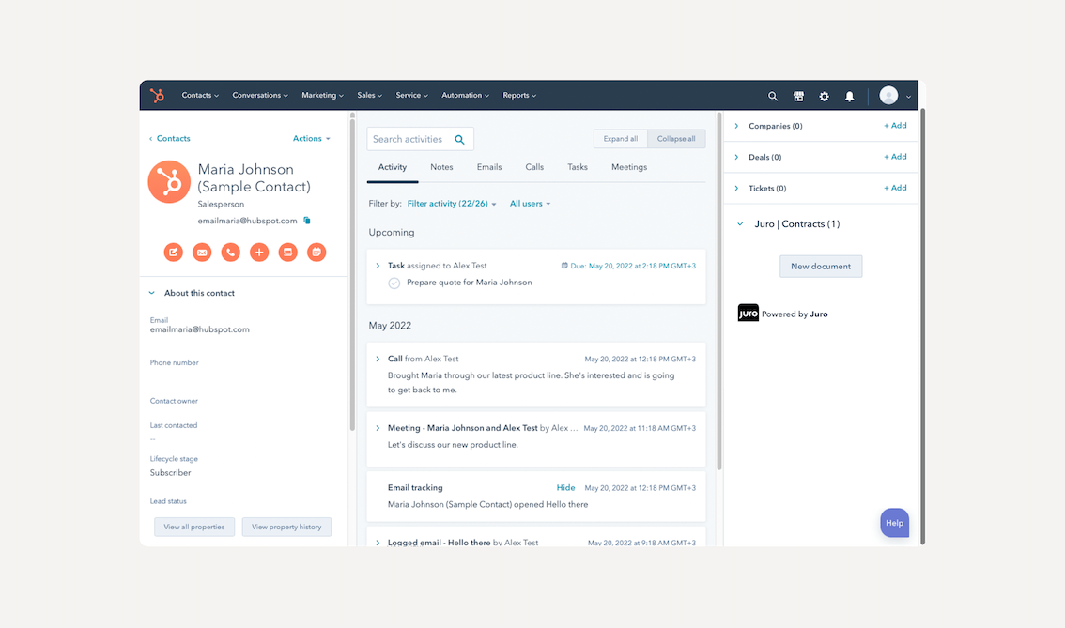Image resolution: width=1065 pixels, height=628 pixels.
Task: Switch to the Emails tab
Action: pyautogui.click(x=488, y=167)
